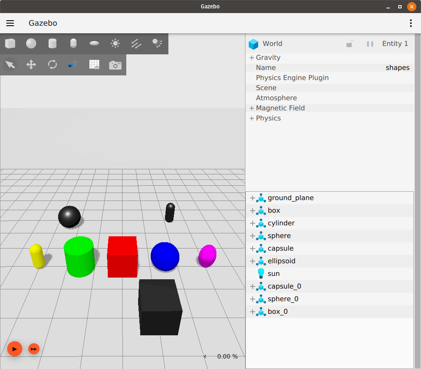
Task: Open the grid configuration tool
Action: click(x=94, y=65)
